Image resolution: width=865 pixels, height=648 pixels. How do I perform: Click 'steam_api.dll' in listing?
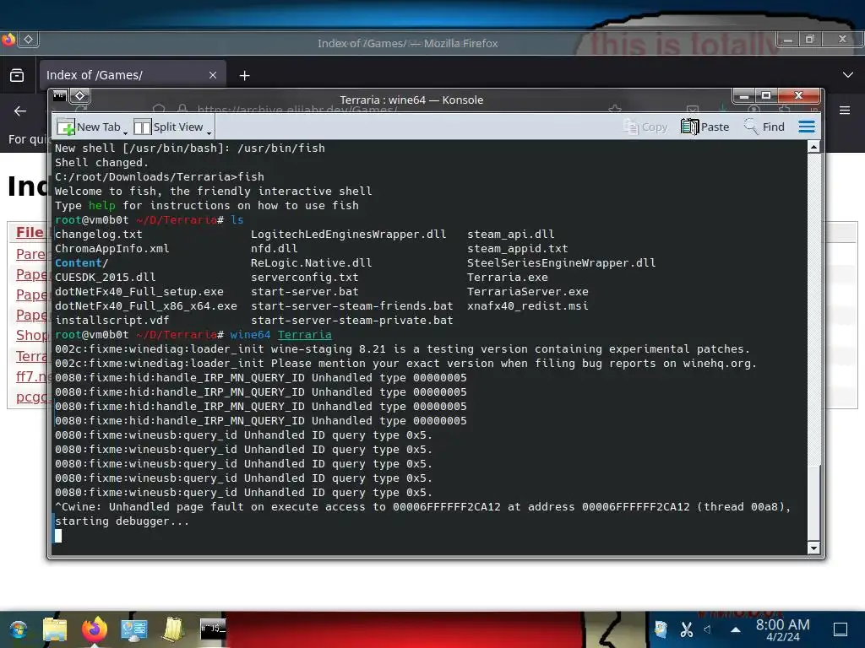click(x=511, y=235)
